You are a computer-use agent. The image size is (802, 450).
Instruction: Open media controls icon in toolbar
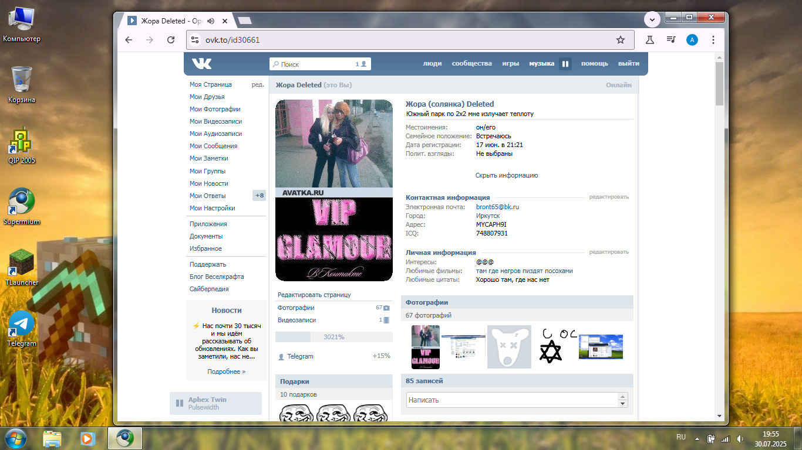pos(671,40)
